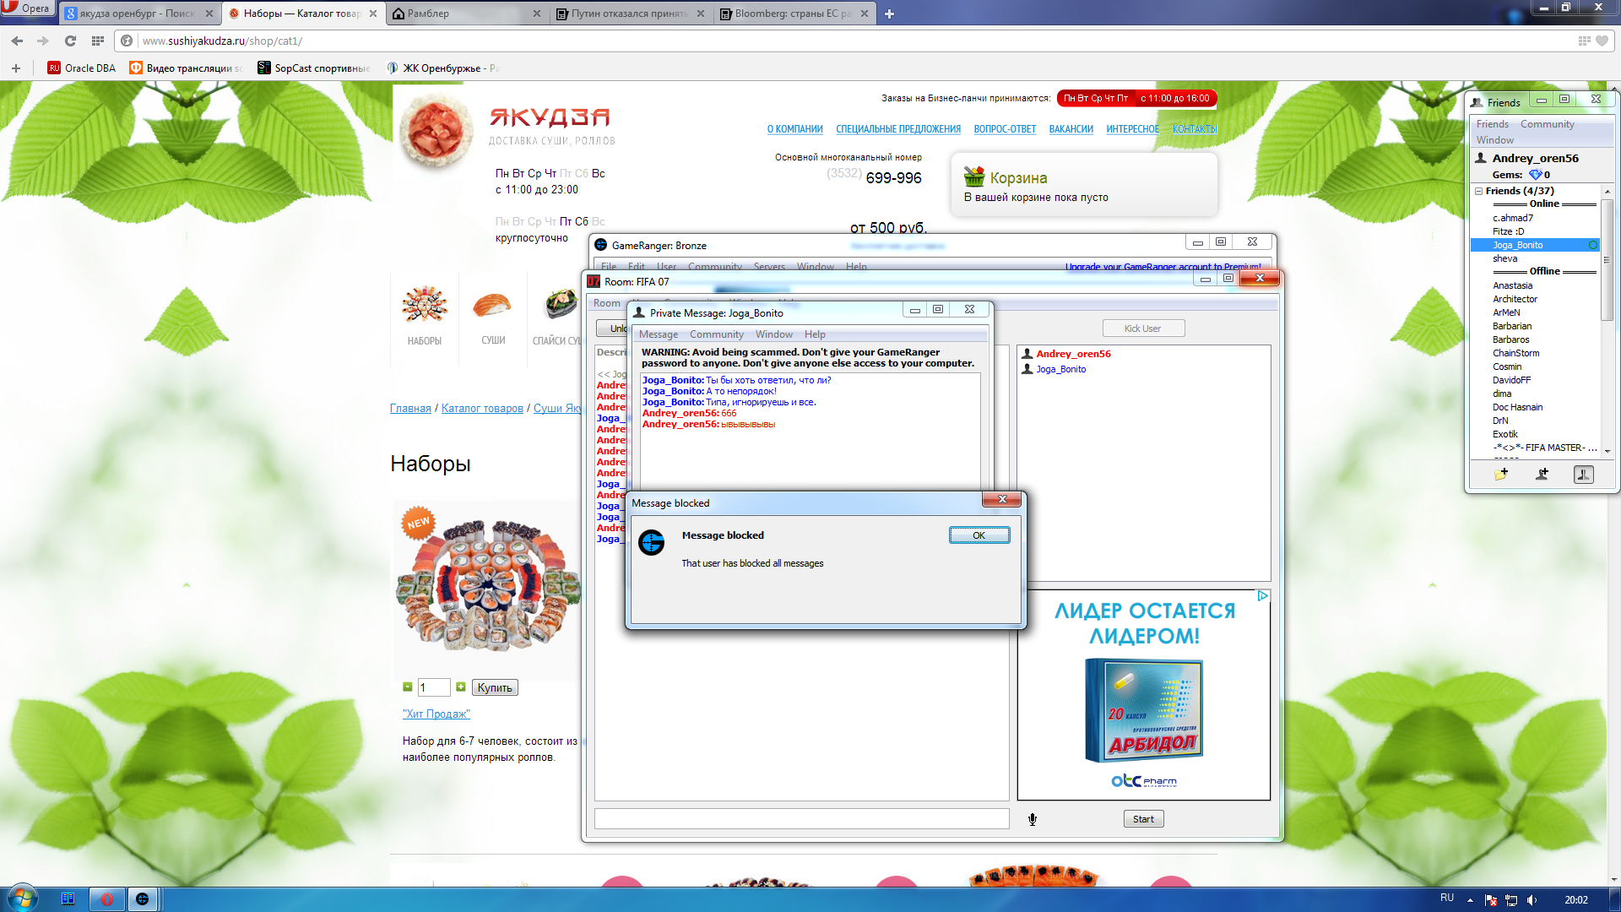Open a new browser tab

pos(889,14)
